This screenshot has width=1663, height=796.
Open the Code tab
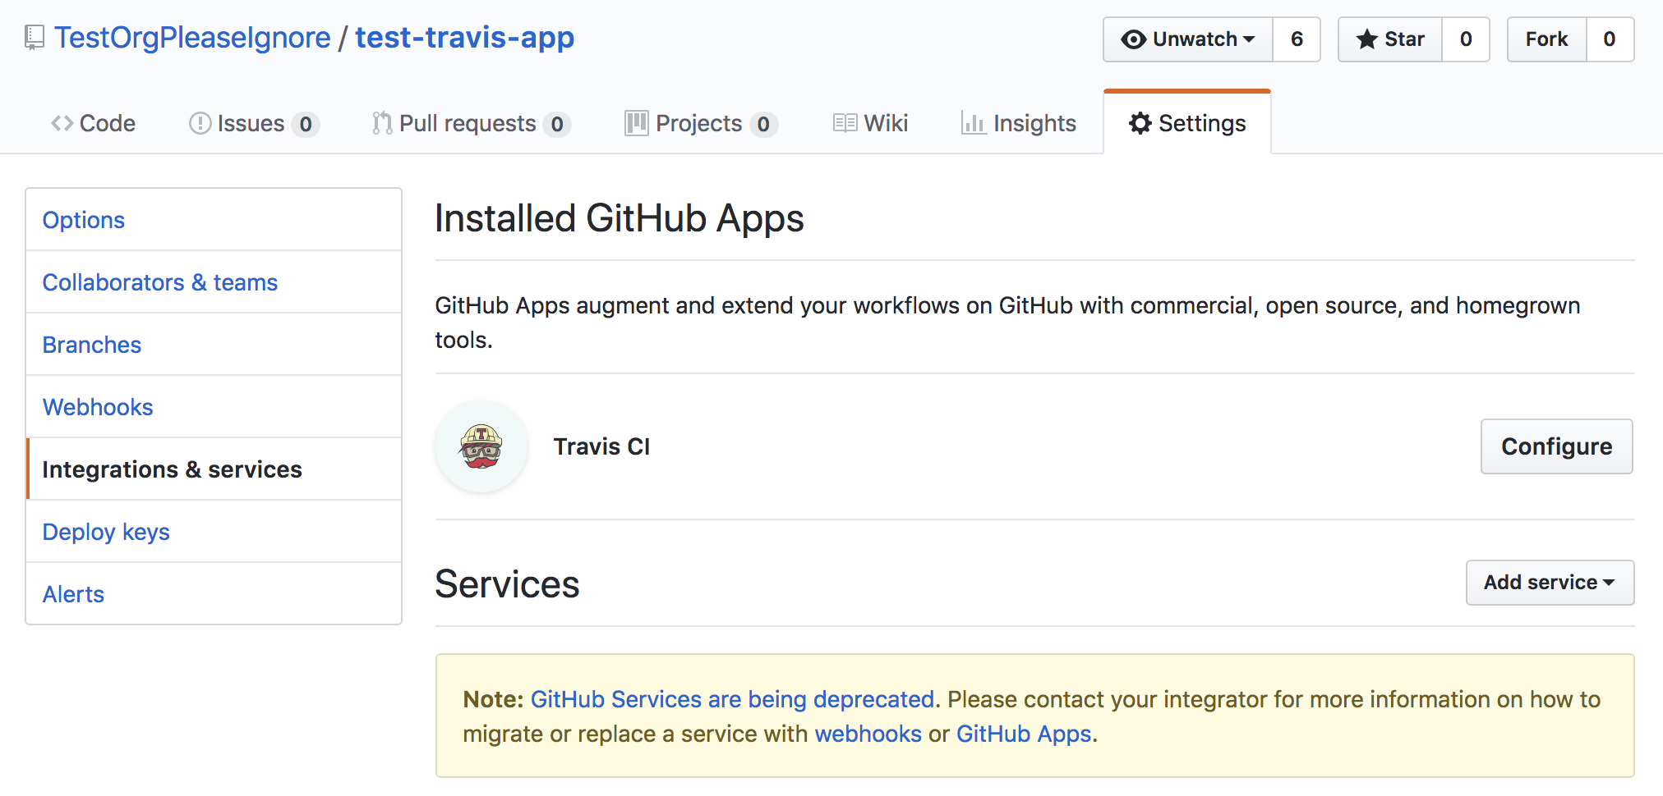pyautogui.click(x=93, y=123)
